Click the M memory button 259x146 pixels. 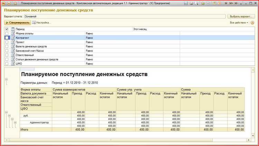tap(226, 3)
